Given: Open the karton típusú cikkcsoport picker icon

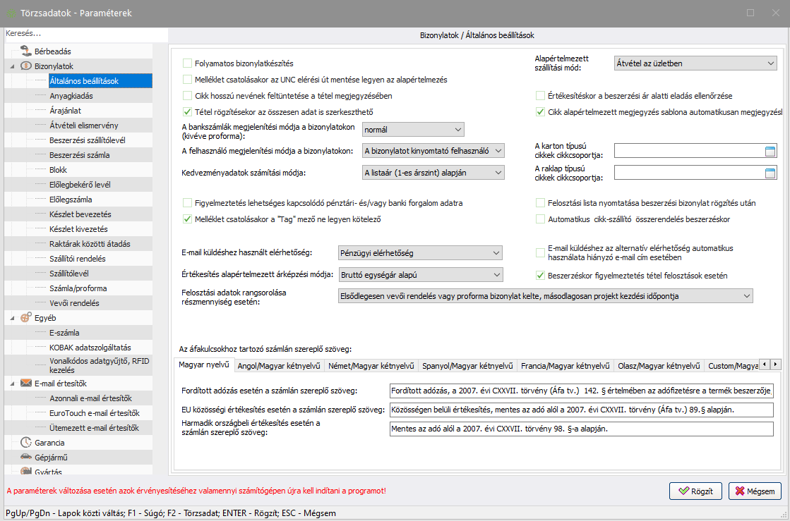Looking at the screenshot, I should point(770,150).
